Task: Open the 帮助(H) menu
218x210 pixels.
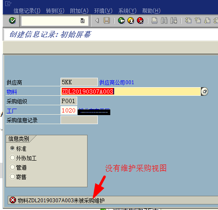Action: pos(151,11)
